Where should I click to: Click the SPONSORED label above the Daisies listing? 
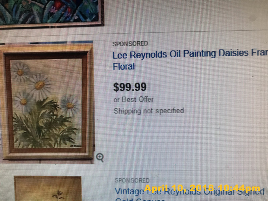(x=130, y=44)
